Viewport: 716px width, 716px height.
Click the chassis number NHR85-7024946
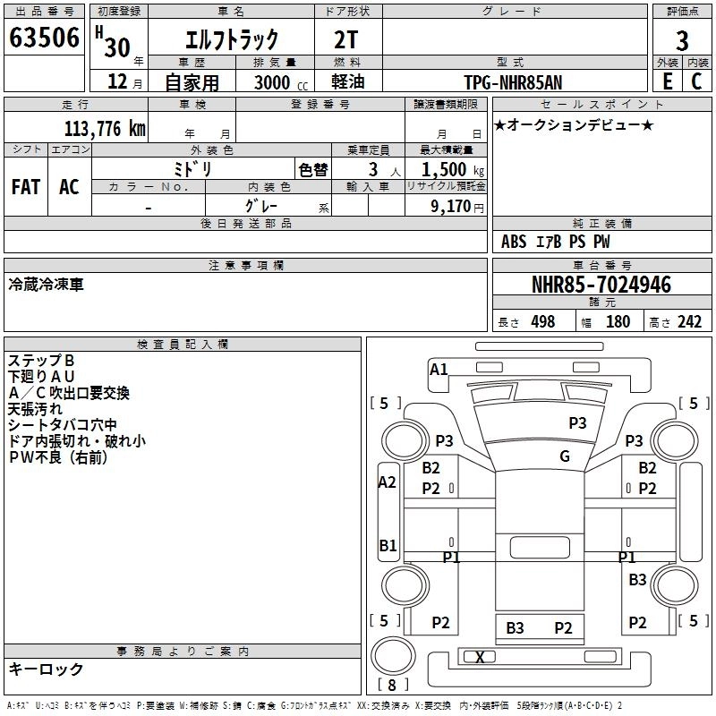tap(601, 285)
